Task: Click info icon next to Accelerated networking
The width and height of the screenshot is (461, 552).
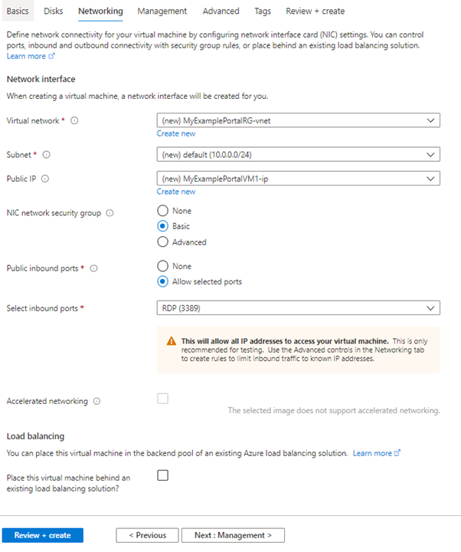Action: (x=96, y=401)
